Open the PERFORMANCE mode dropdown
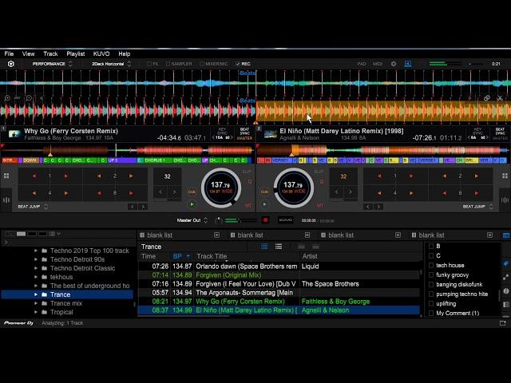The image size is (511, 383). point(52,64)
